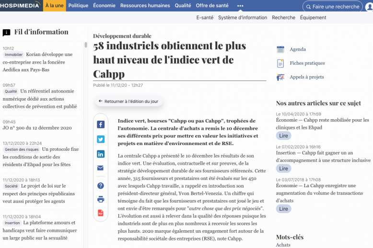Click the Fil d'information scrollbar
Screen dimensions: 373x248
[x=86, y=45]
